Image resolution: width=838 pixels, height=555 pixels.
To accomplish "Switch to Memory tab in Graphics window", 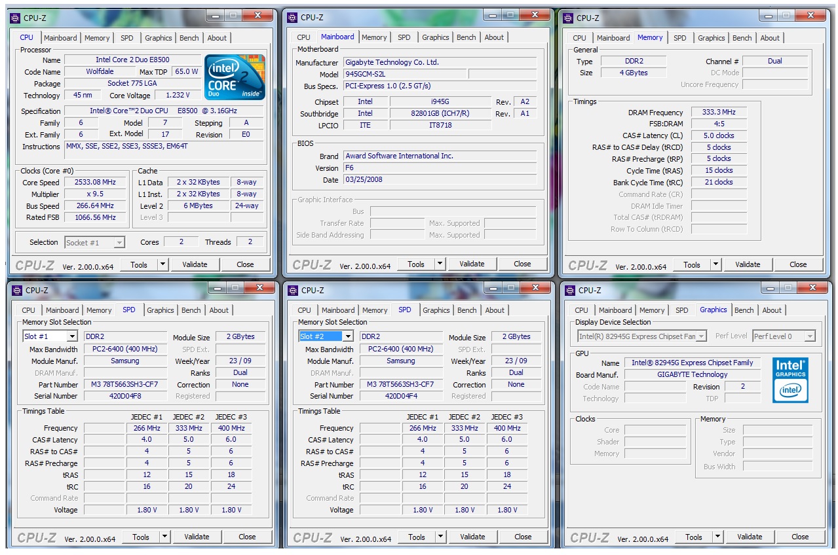I will point(652,310).
